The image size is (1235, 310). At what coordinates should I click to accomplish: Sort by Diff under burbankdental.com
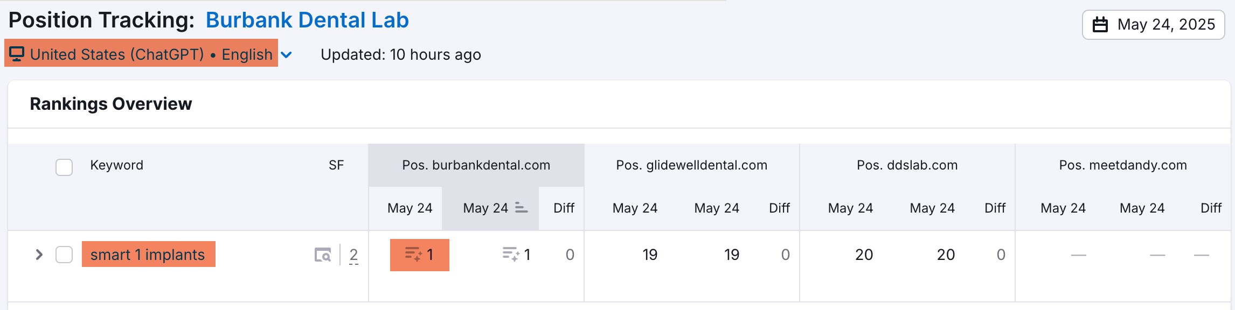coord(564,208)
